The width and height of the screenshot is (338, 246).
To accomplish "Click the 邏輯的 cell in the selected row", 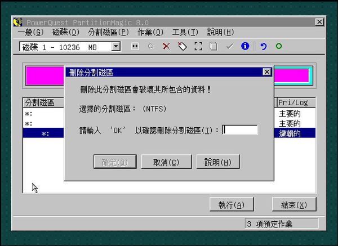I will (x=290, y=133).
